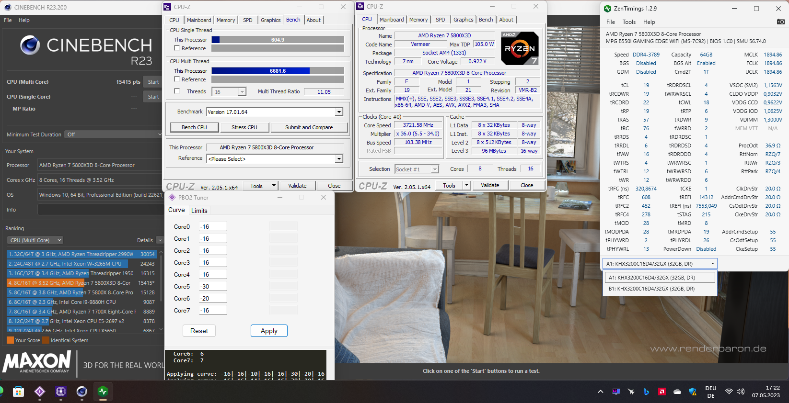Image resolution: width=789 pixels, height=403 pixels.
Task: Start Cinebench CPU Single Core test
Action: pyautogui.click(x=153, y=97)
